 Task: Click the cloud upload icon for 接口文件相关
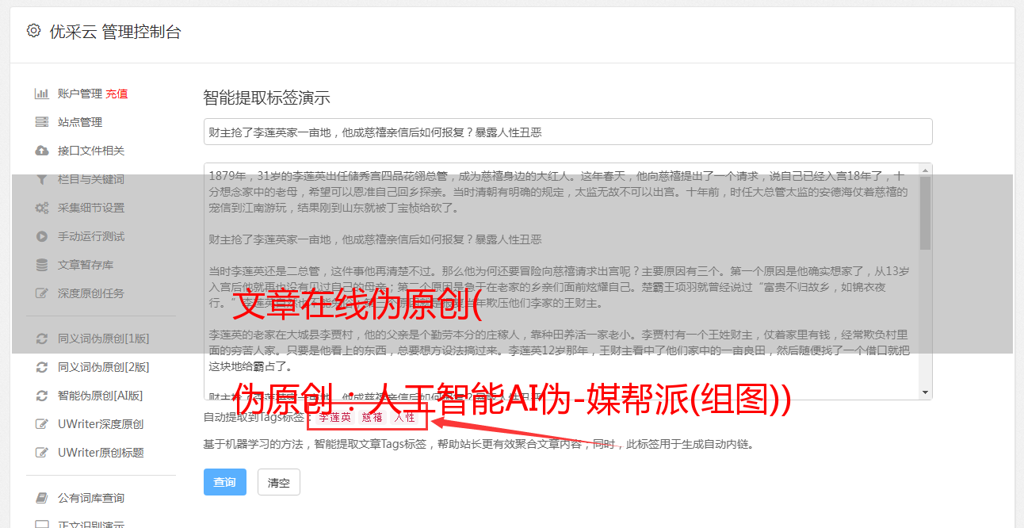click(x=42, y=151)
